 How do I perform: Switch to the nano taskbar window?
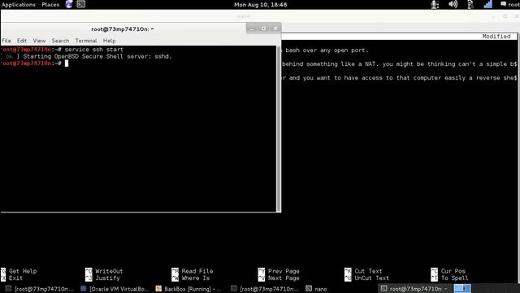click(317, 289)
